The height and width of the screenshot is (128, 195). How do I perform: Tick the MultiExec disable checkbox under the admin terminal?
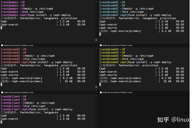2,45
